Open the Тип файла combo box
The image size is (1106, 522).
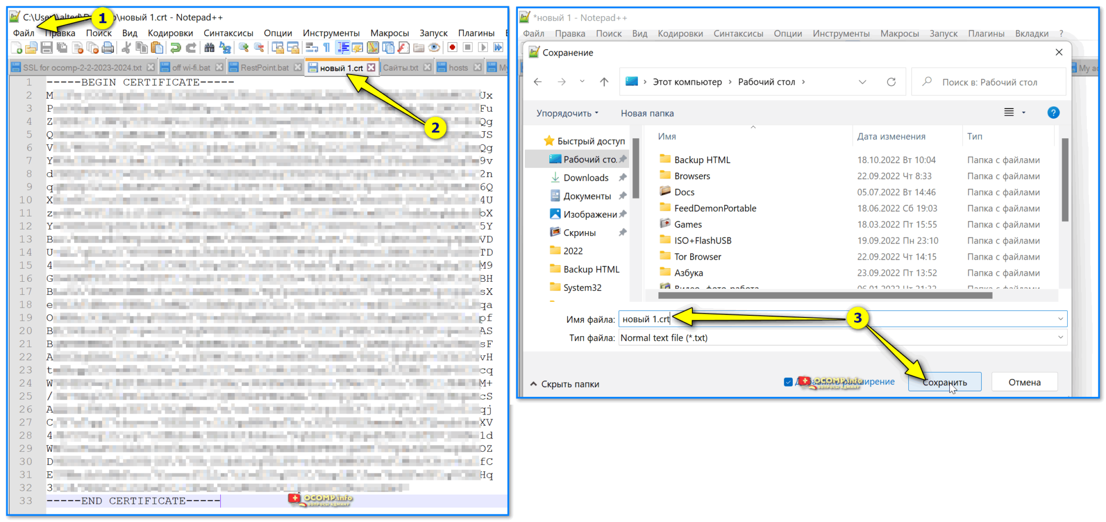coord(842,338)
